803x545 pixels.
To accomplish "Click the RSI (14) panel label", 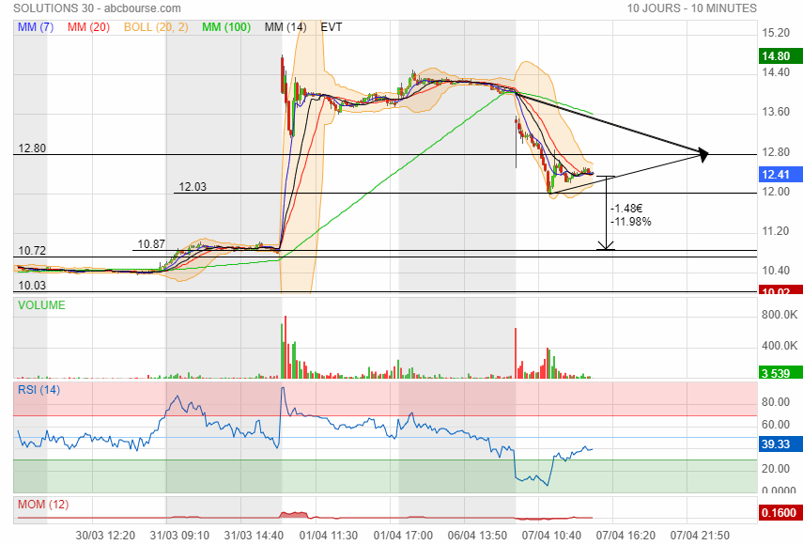I will coord(39,390).
